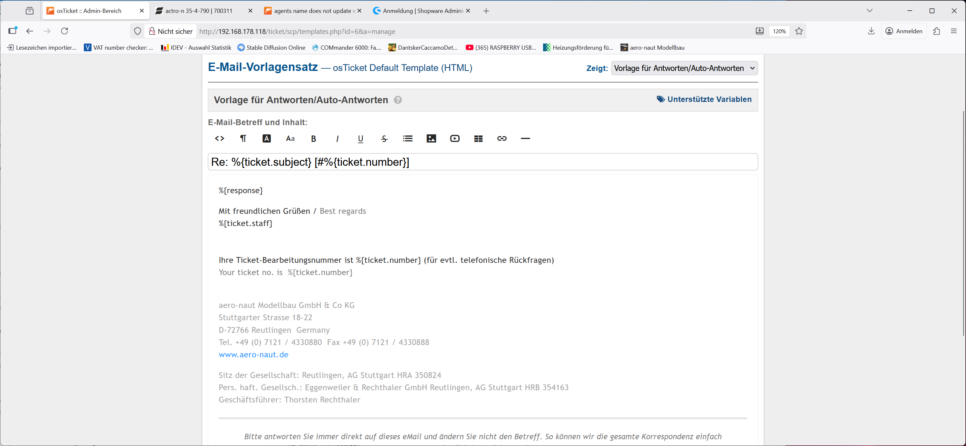Toggle strikethrough formatting
The width and height of the screenshot is (966, 446).
click(384, 139)
